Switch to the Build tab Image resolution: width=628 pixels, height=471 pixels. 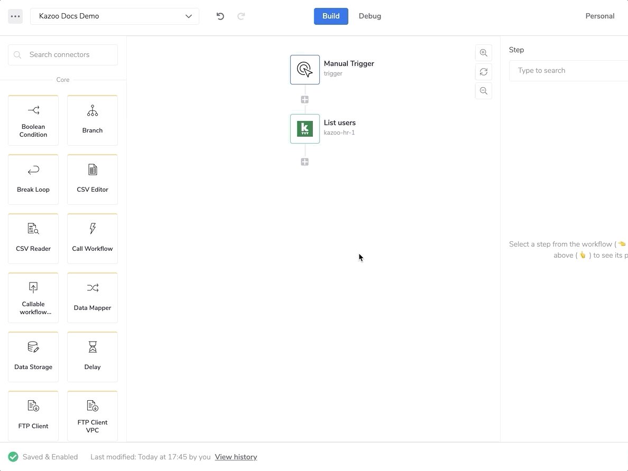[x=331, y=16]
